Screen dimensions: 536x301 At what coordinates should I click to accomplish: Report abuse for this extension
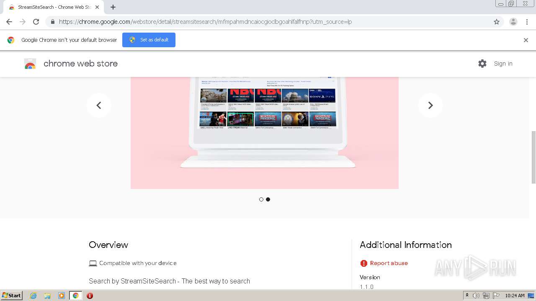coord(389,263)
